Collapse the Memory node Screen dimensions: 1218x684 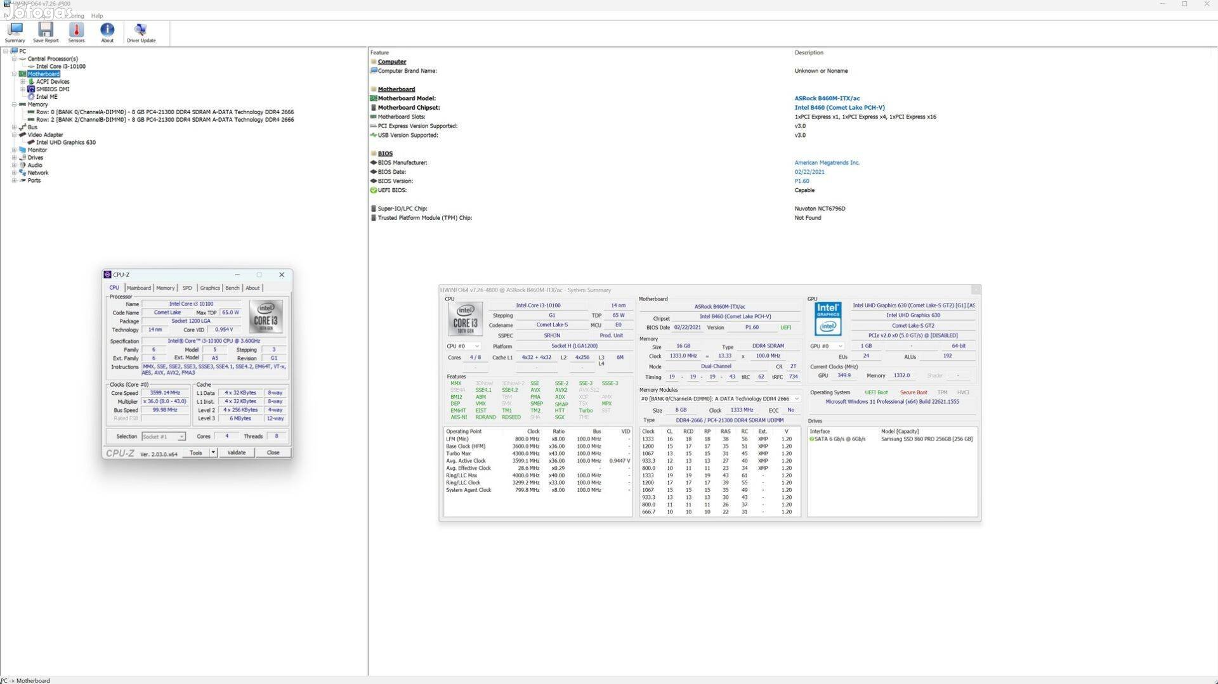point(14,105)
